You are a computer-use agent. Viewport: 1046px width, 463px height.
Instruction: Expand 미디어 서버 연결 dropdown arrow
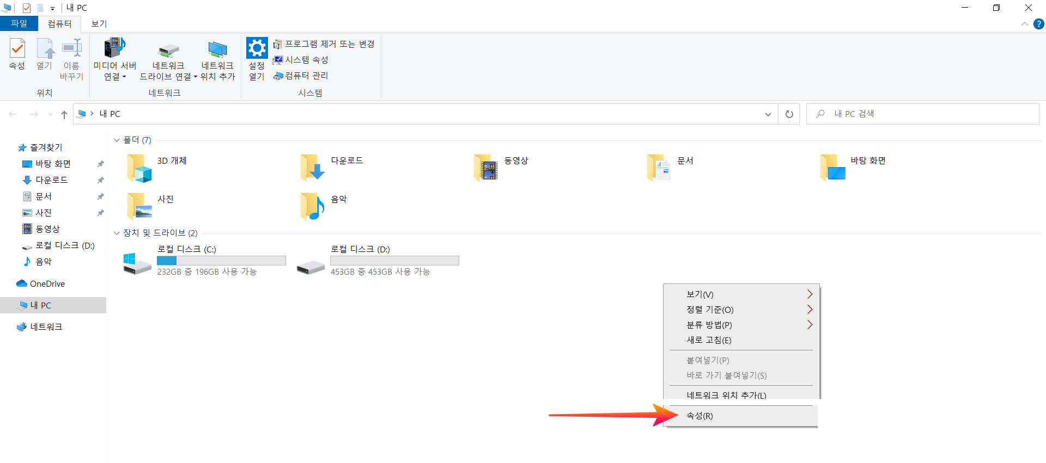click(124, 77)
